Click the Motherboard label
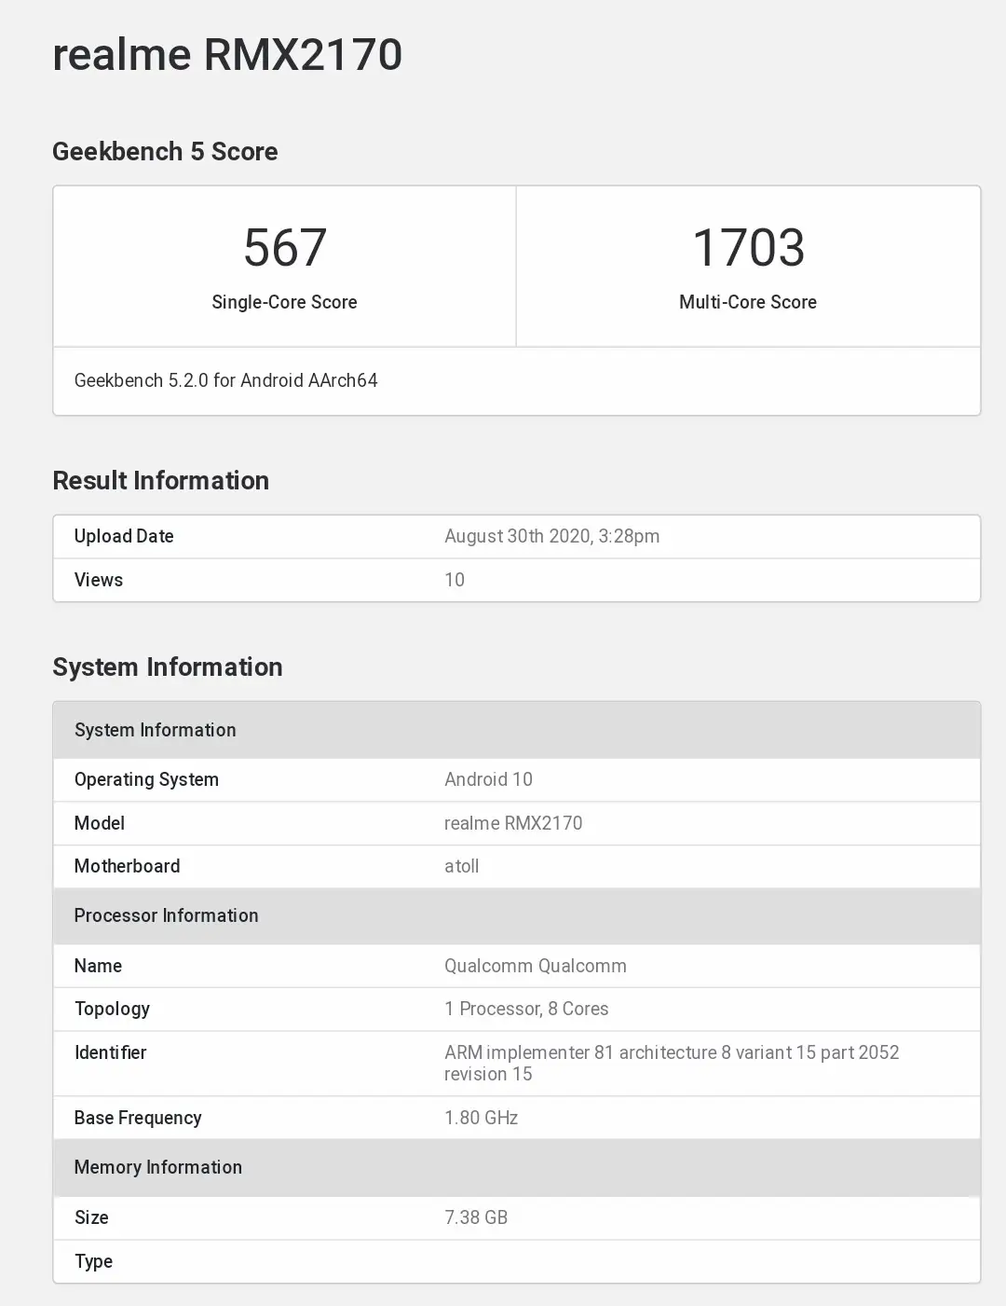The image size is (1006, 1306). point(127,866)
